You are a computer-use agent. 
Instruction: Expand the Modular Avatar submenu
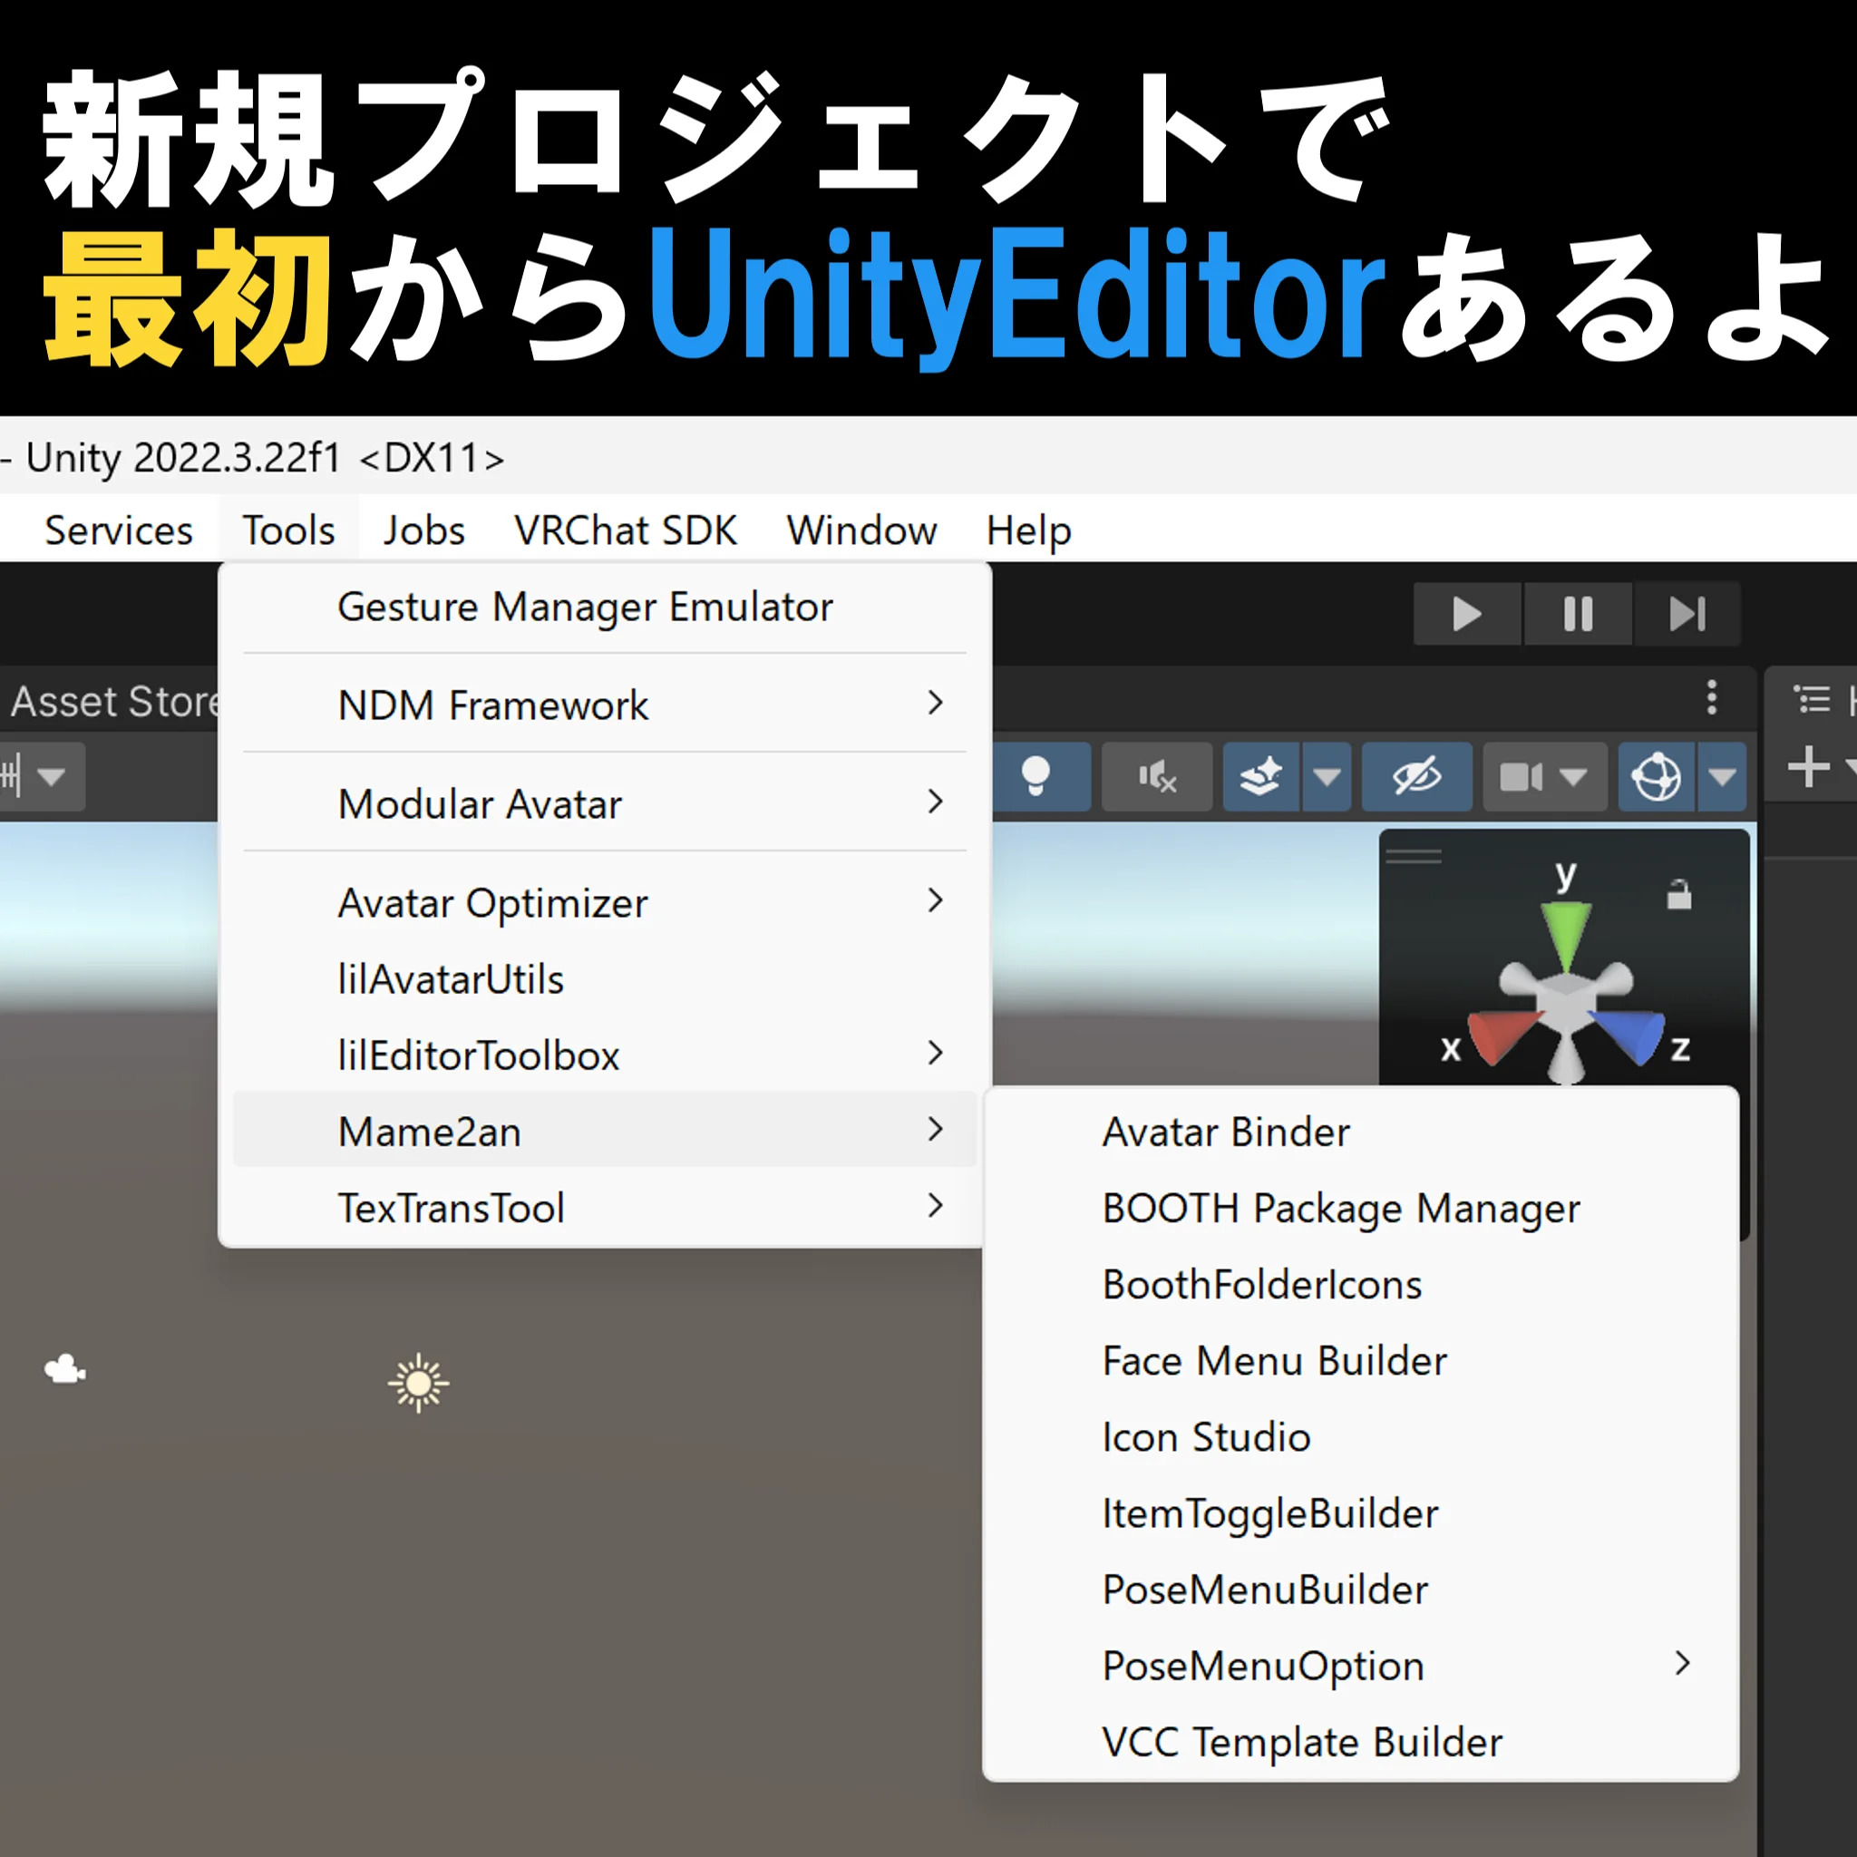[x=481, y=803]
